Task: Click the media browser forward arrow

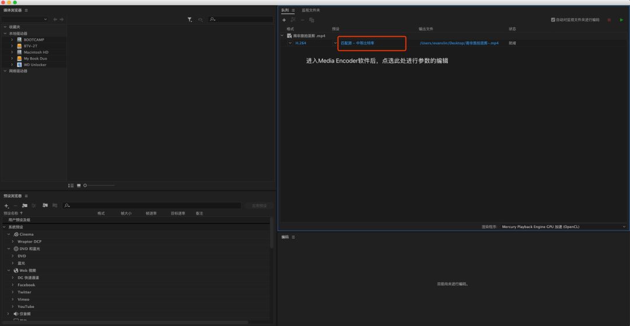Action: (x=62, y=20)
